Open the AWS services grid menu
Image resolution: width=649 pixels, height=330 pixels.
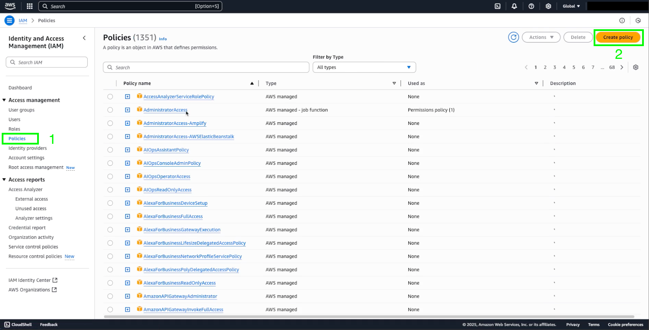coord(30,6)
